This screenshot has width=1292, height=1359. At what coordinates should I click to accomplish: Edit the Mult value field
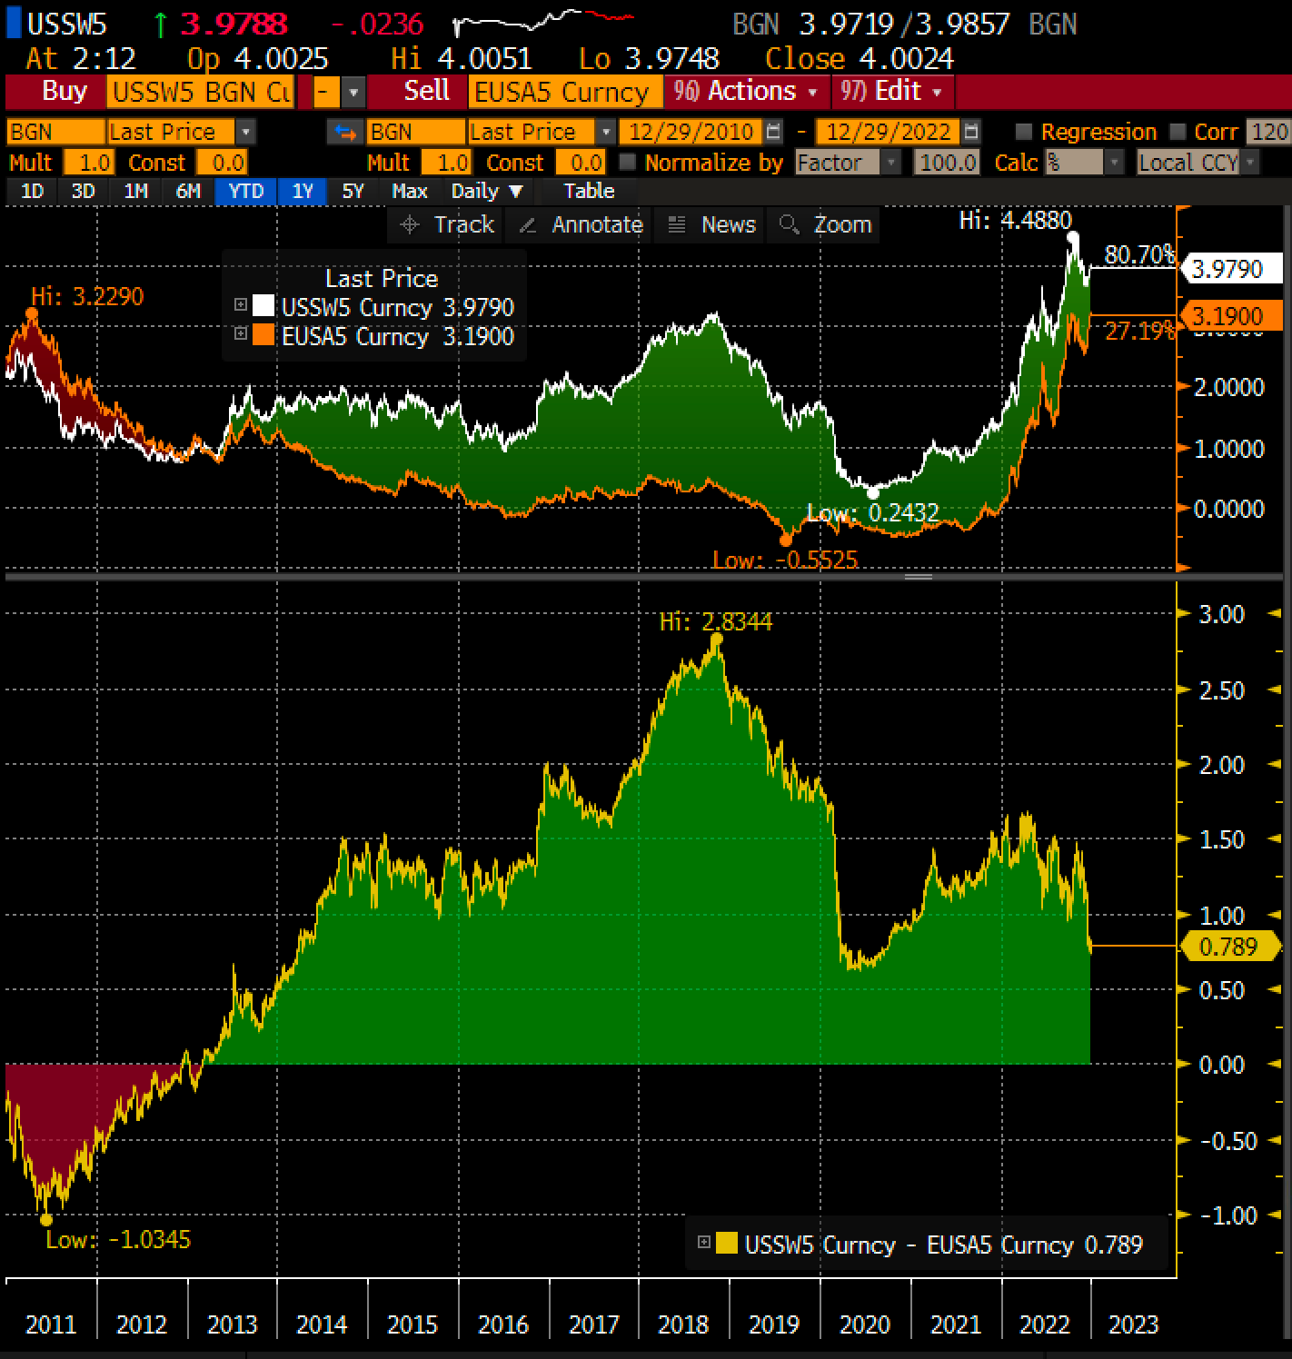pyautogui.click(x=90, y=163)
